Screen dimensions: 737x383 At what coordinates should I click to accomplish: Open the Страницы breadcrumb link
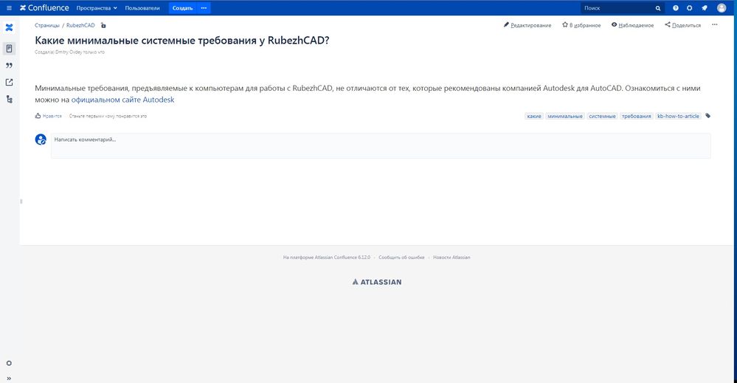(x=47, y=25)
